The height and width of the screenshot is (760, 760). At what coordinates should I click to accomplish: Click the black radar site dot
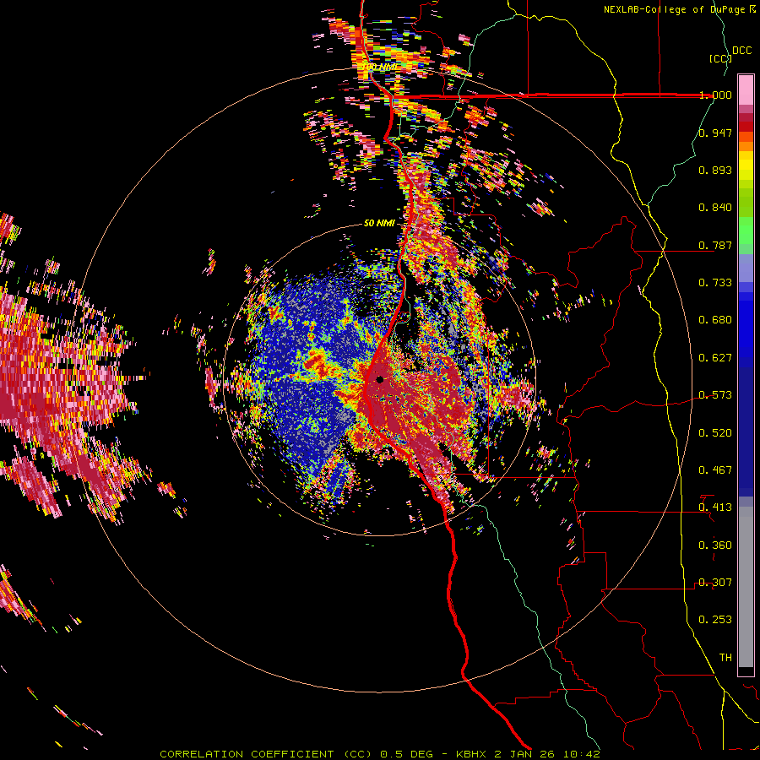pos(380,379)
